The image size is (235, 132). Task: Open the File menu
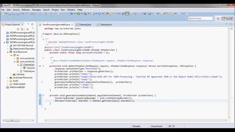[3, 10]
